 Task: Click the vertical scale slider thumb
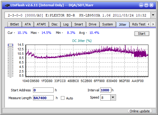point(10,45)
